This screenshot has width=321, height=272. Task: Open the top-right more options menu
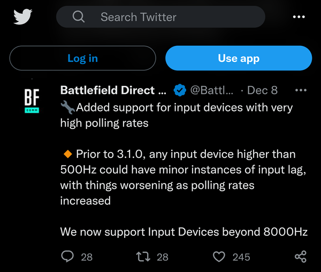click(299, 17)
